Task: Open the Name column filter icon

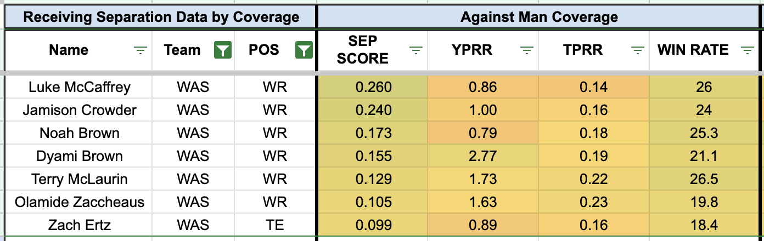Action: (141, 50)
